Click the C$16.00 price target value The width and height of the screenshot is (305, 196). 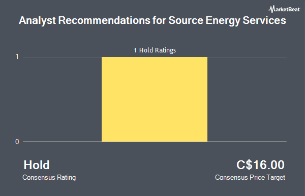pyautogui.click(x=260, y=165)
